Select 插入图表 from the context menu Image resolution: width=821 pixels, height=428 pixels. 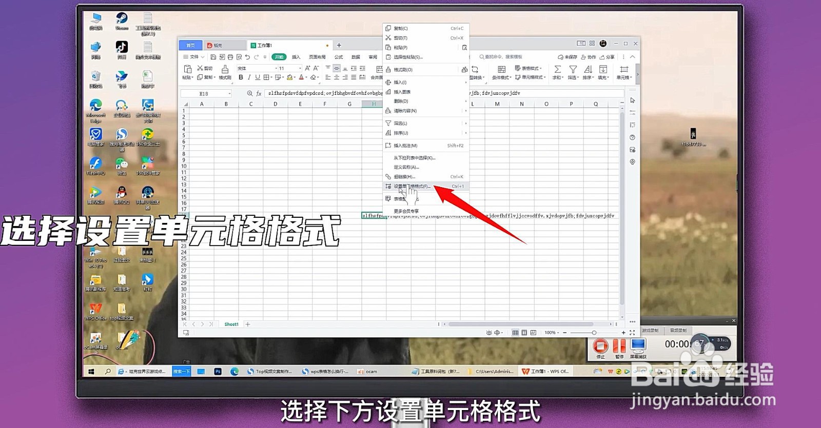coord(426,92)
